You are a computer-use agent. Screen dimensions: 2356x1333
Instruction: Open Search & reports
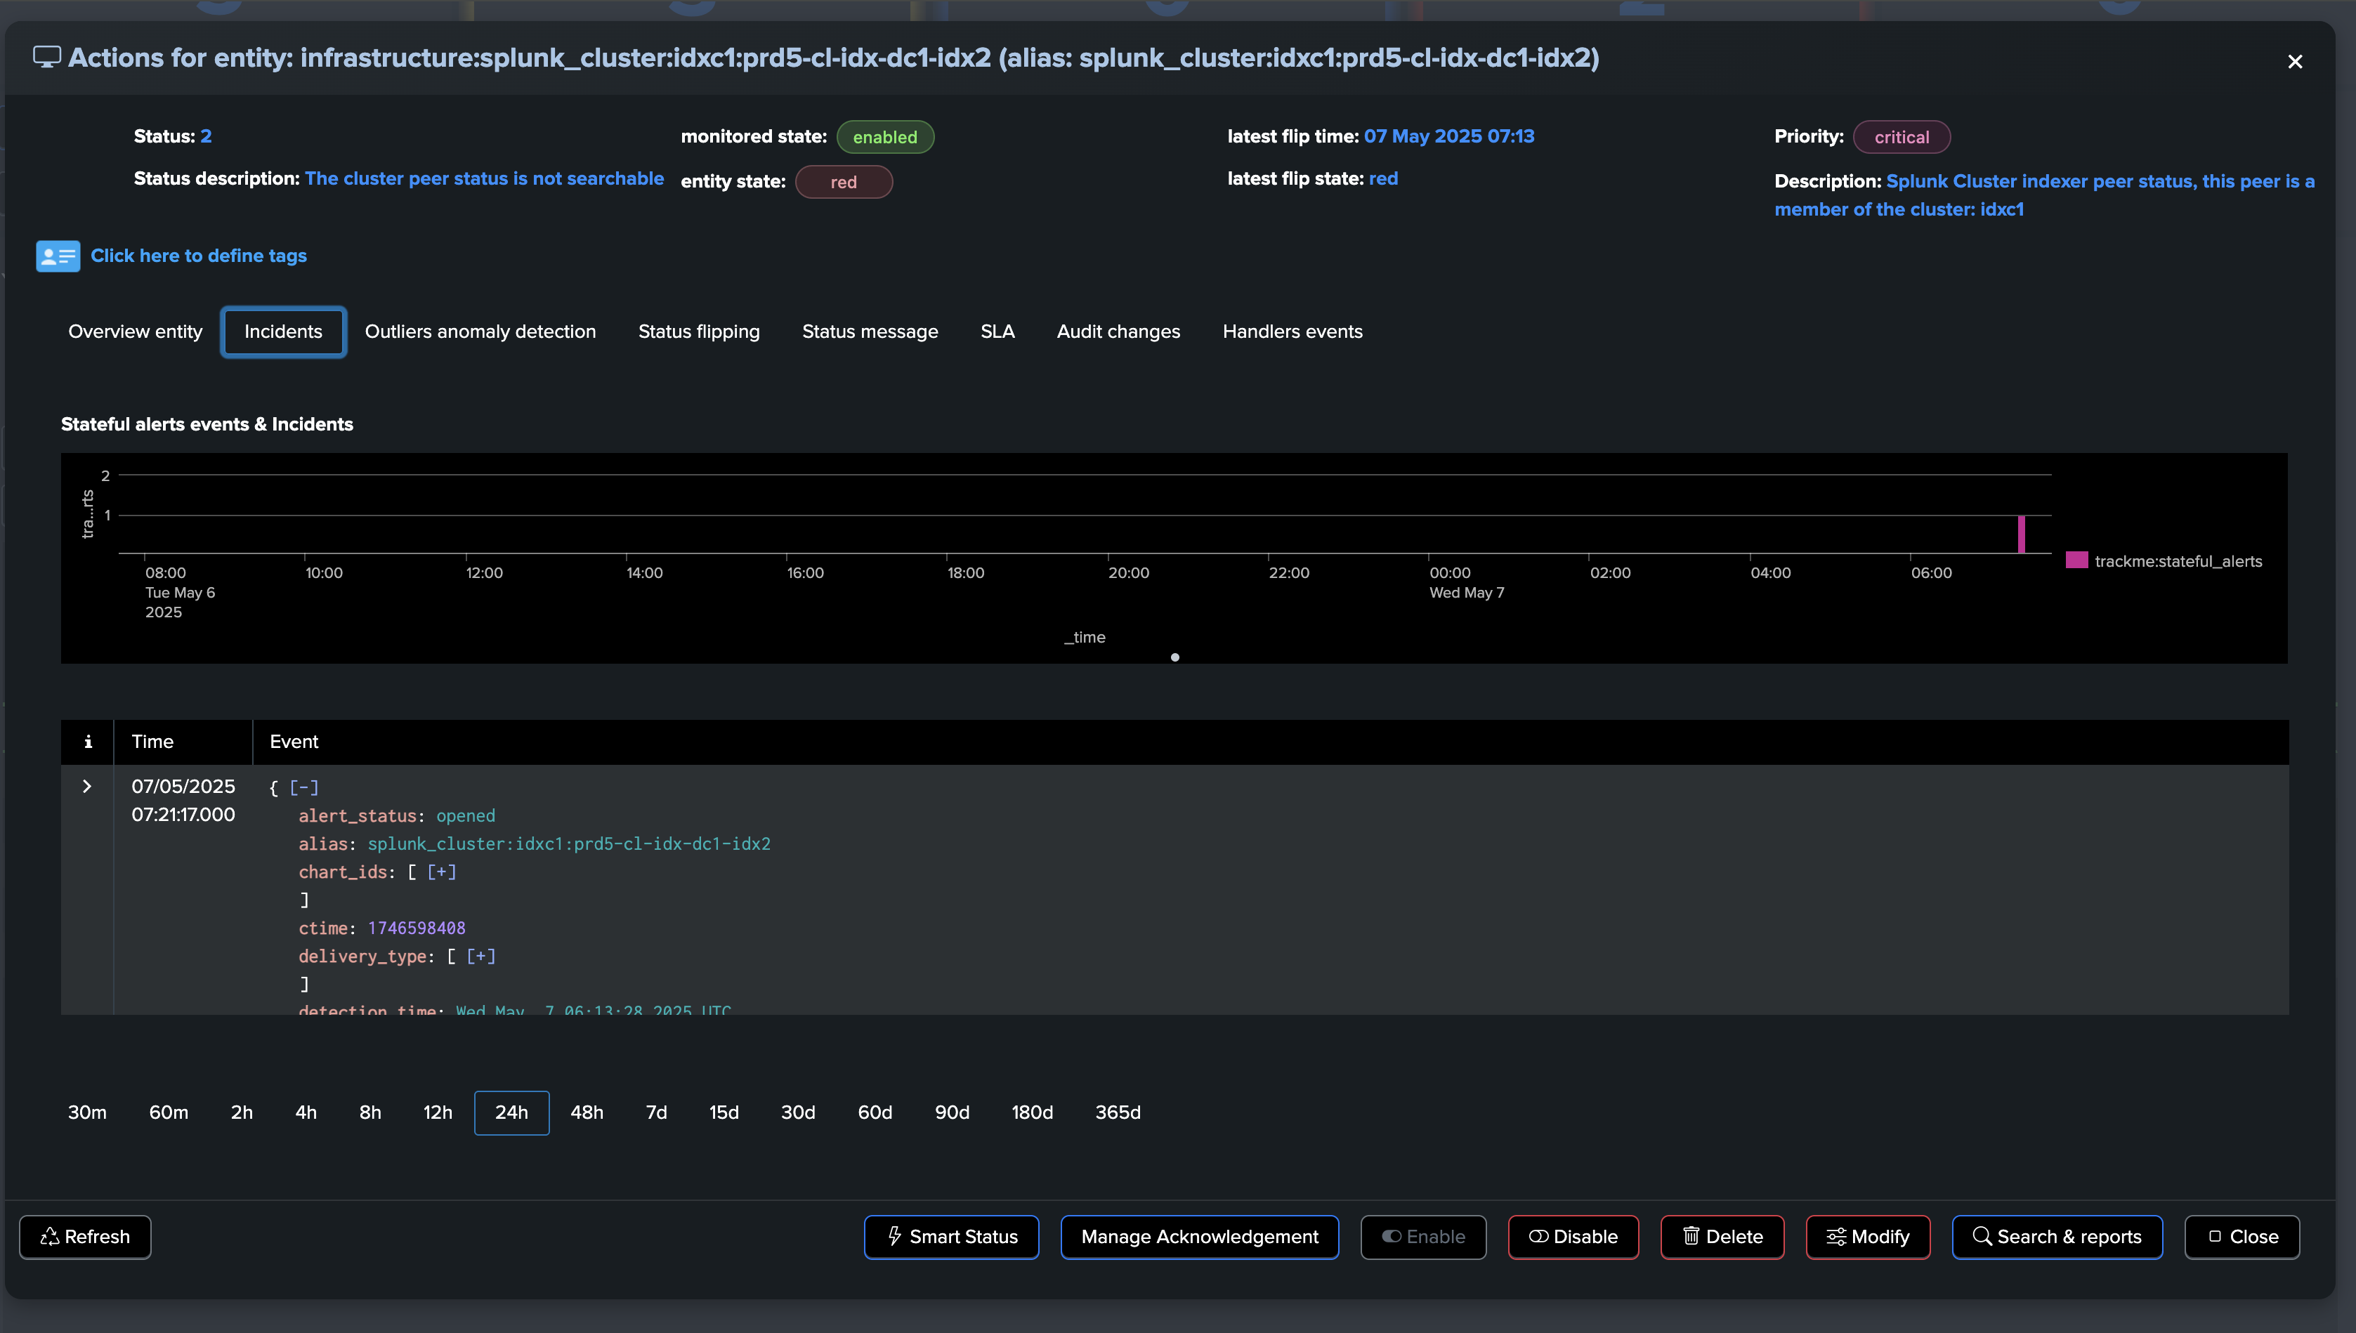(x=2057, y=1237)
